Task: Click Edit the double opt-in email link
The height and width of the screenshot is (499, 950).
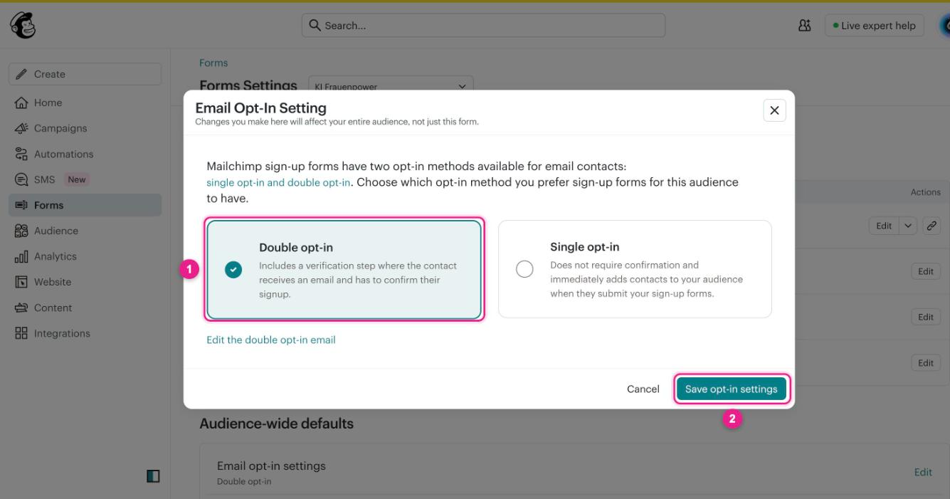Action: (271, 340)
